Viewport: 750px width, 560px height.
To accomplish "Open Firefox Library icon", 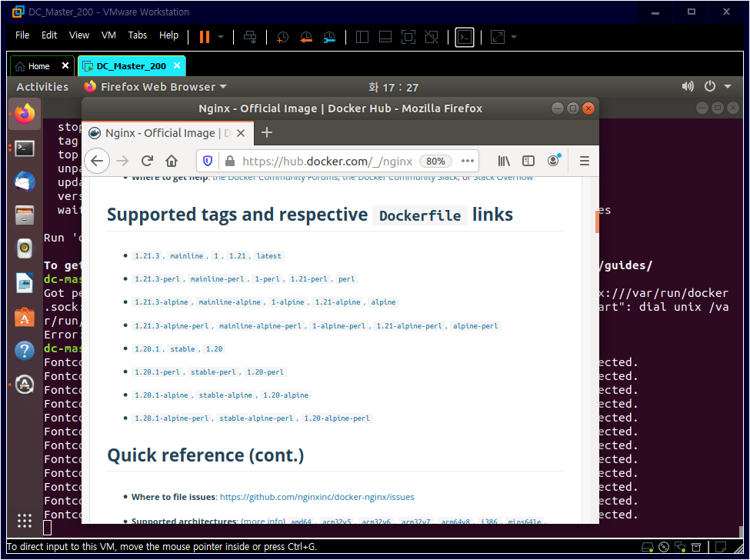I will pos(504,162).
